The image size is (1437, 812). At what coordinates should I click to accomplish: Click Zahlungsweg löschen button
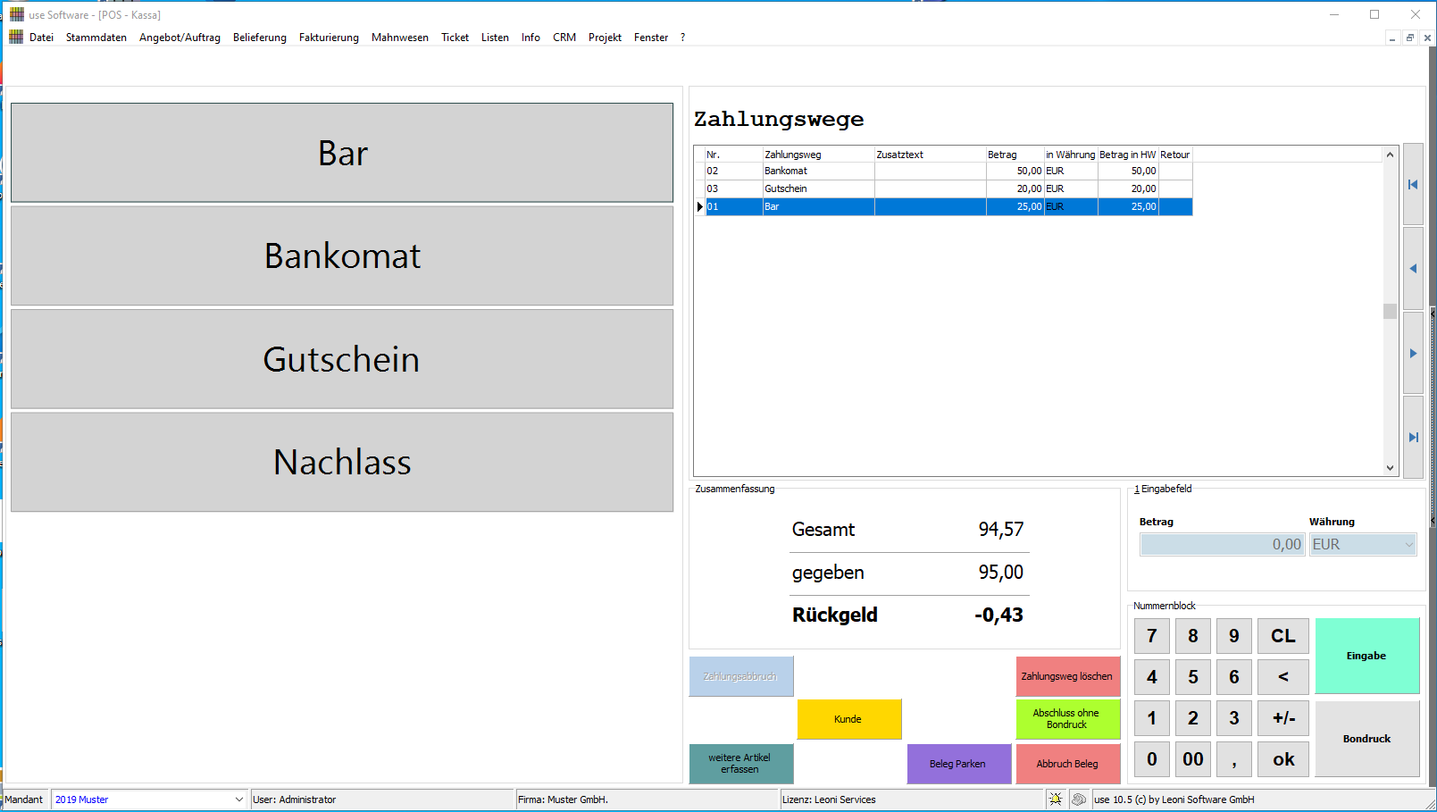[x=1067, y=676]
